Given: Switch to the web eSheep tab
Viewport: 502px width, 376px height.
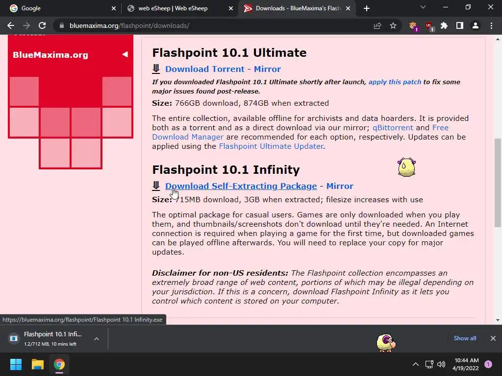Looking at the screenshot, I should 178,8.
